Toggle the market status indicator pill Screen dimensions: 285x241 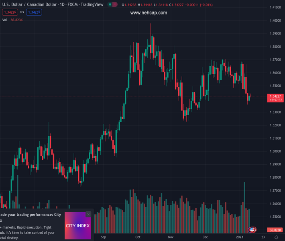[112, 4]
